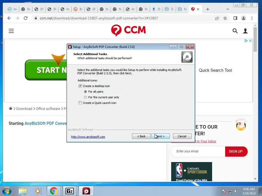
Task: Expand the tab search dropdown arrow
Action: pos(227,9)
